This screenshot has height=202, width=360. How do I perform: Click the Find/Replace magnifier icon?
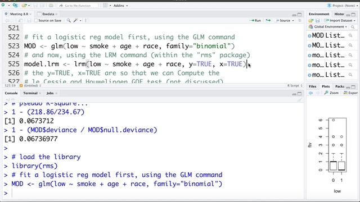click(x=69, y=21)
